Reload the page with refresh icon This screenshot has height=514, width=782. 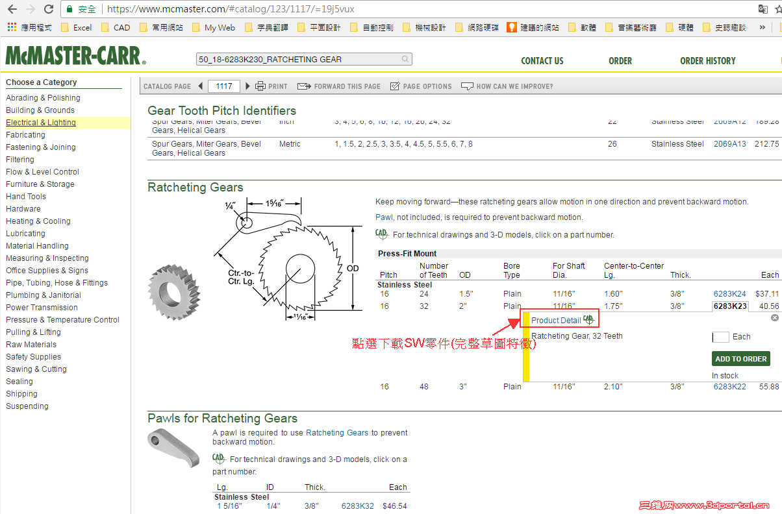pyautogui.click(x=49, y=10)
